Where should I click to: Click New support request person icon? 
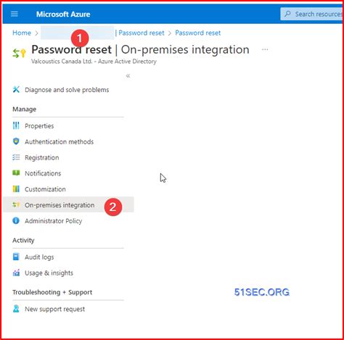[16, 309]
